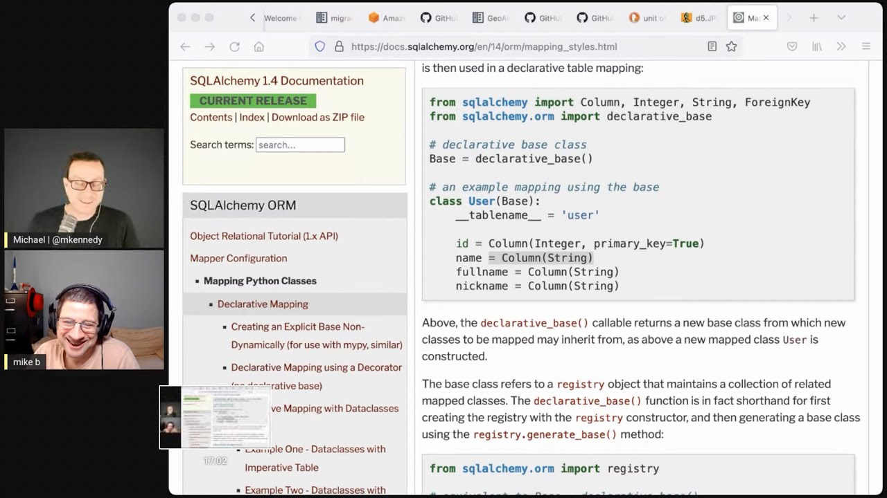Click the tracking protection shield icon

[x=319, y=46]
